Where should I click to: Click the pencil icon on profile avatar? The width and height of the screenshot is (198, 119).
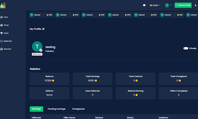tap(41, 50)
